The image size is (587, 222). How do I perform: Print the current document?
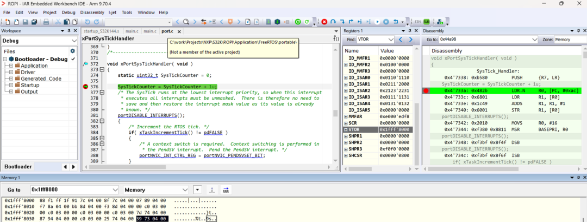pos(46,22)
